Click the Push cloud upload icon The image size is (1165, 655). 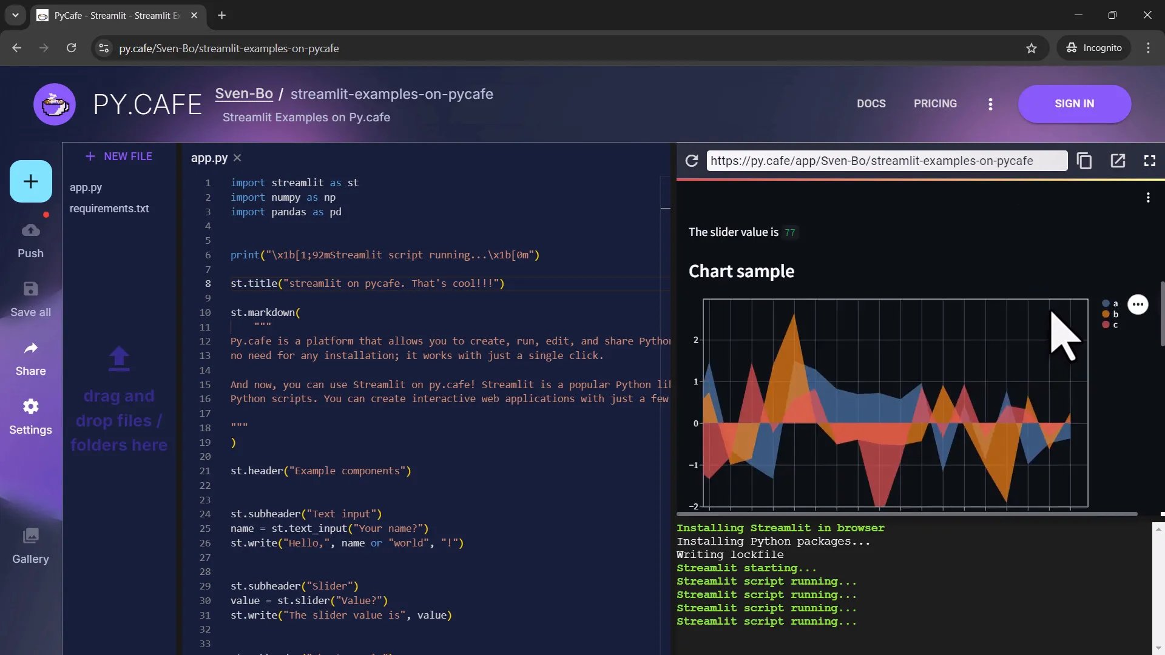30,230
